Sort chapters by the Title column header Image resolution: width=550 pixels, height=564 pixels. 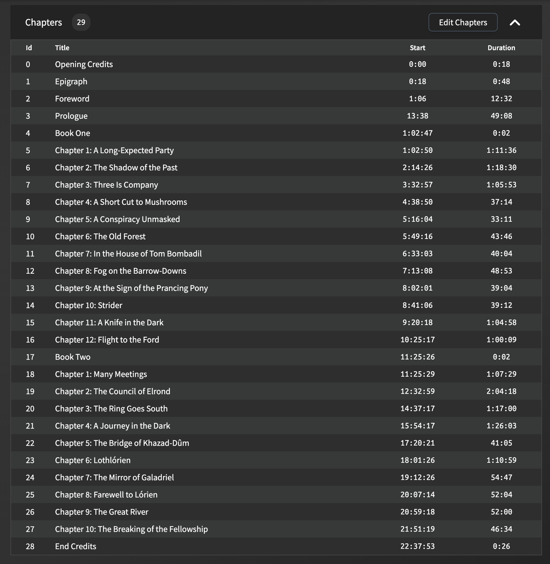pos(62,48)
